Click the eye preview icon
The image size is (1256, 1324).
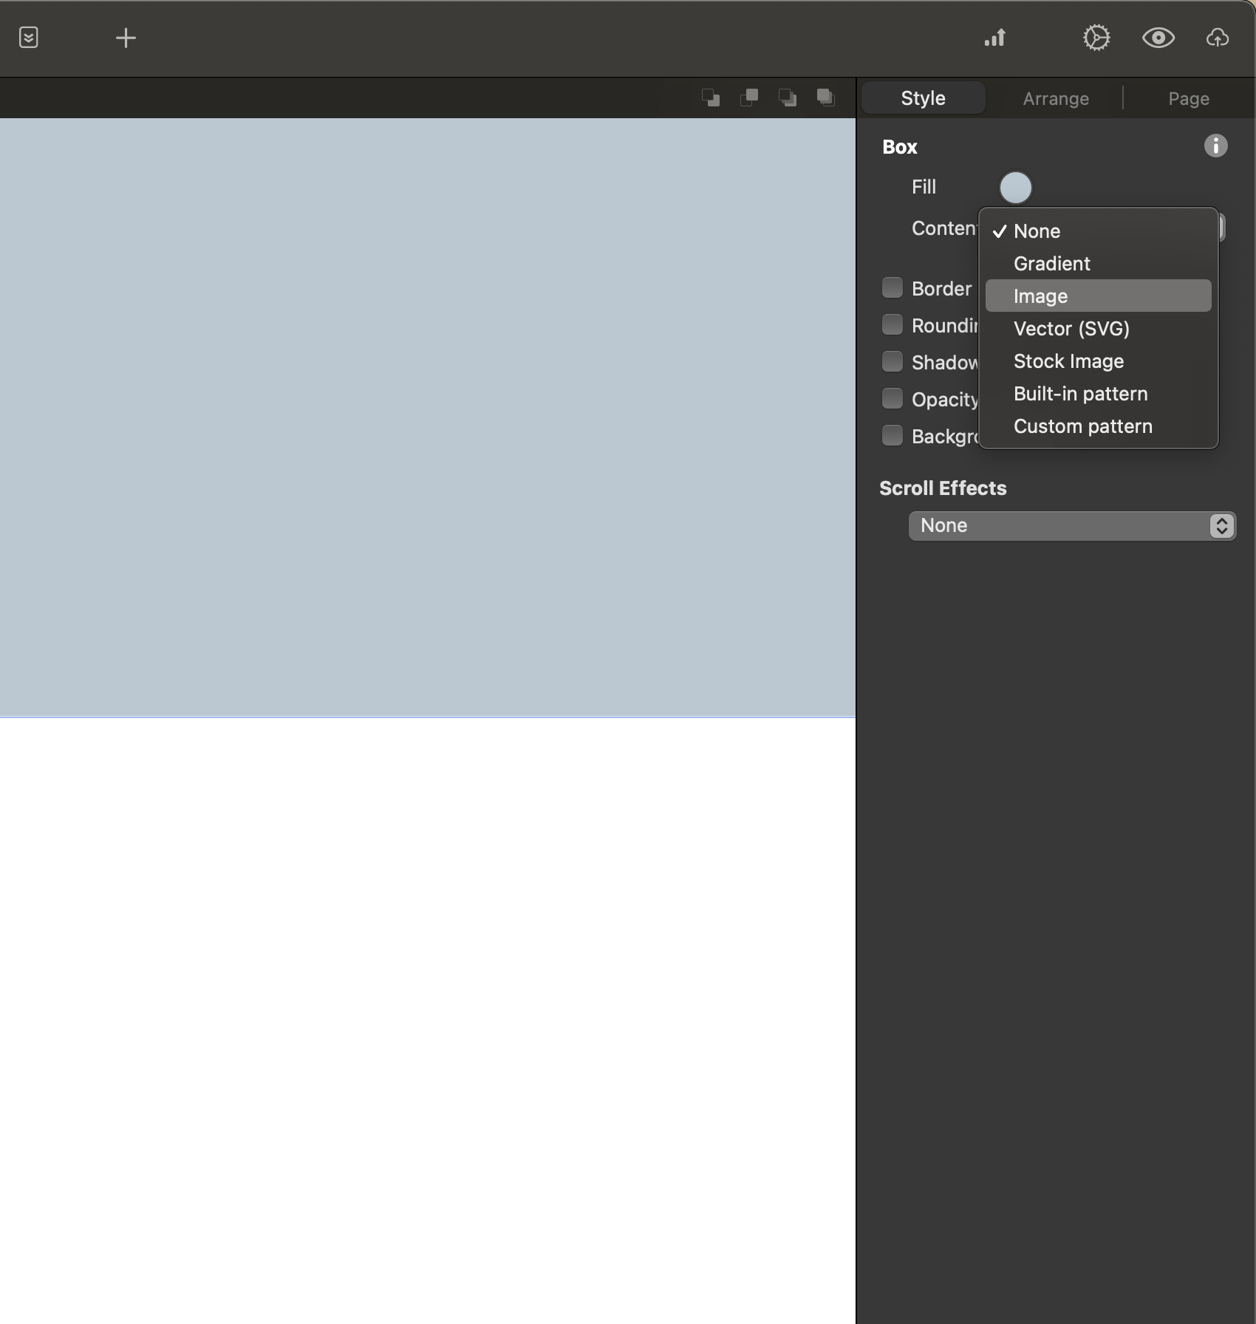(x=1158, y=38)
